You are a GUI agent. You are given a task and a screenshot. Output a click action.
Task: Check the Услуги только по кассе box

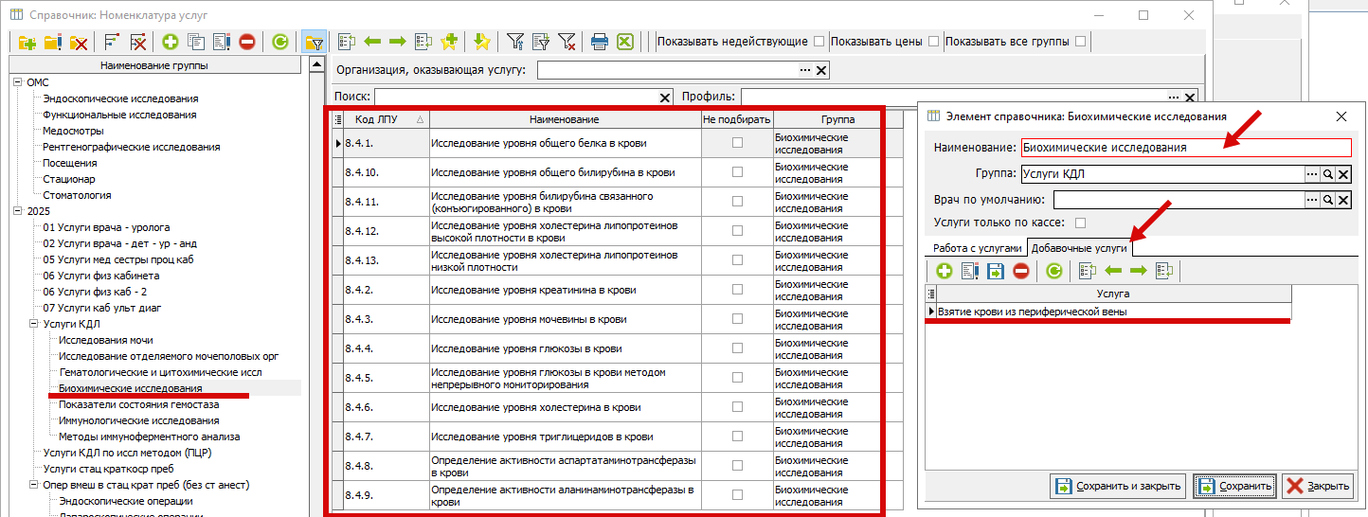point(1080,223)
